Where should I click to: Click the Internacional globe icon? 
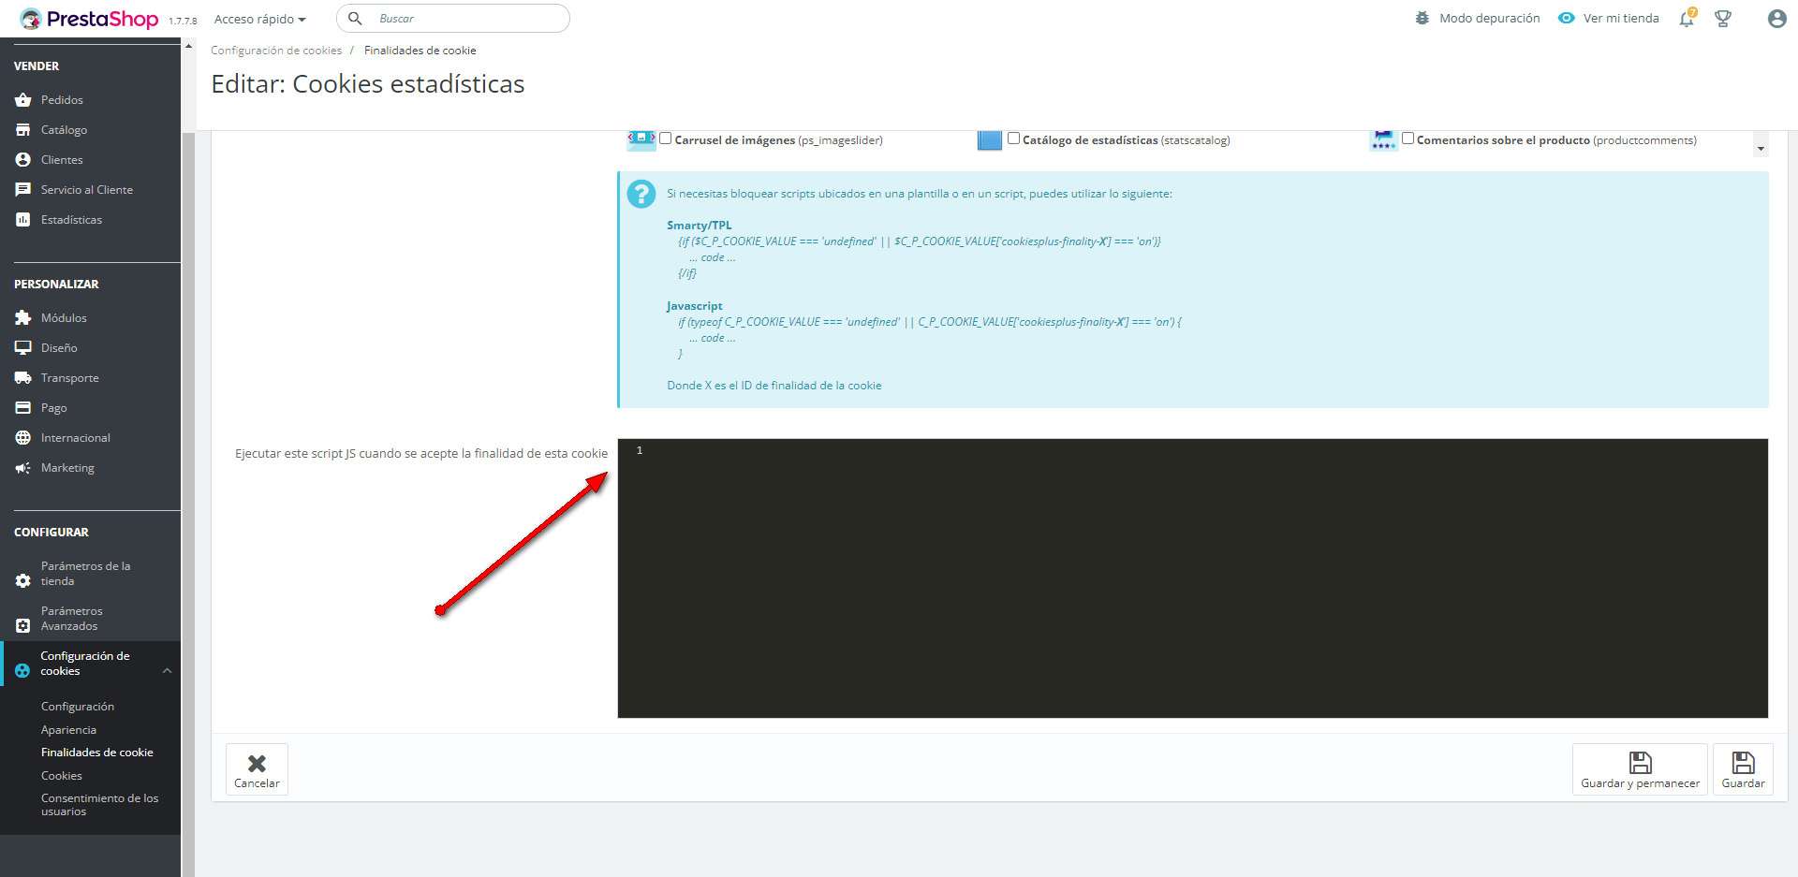point(23,438)
